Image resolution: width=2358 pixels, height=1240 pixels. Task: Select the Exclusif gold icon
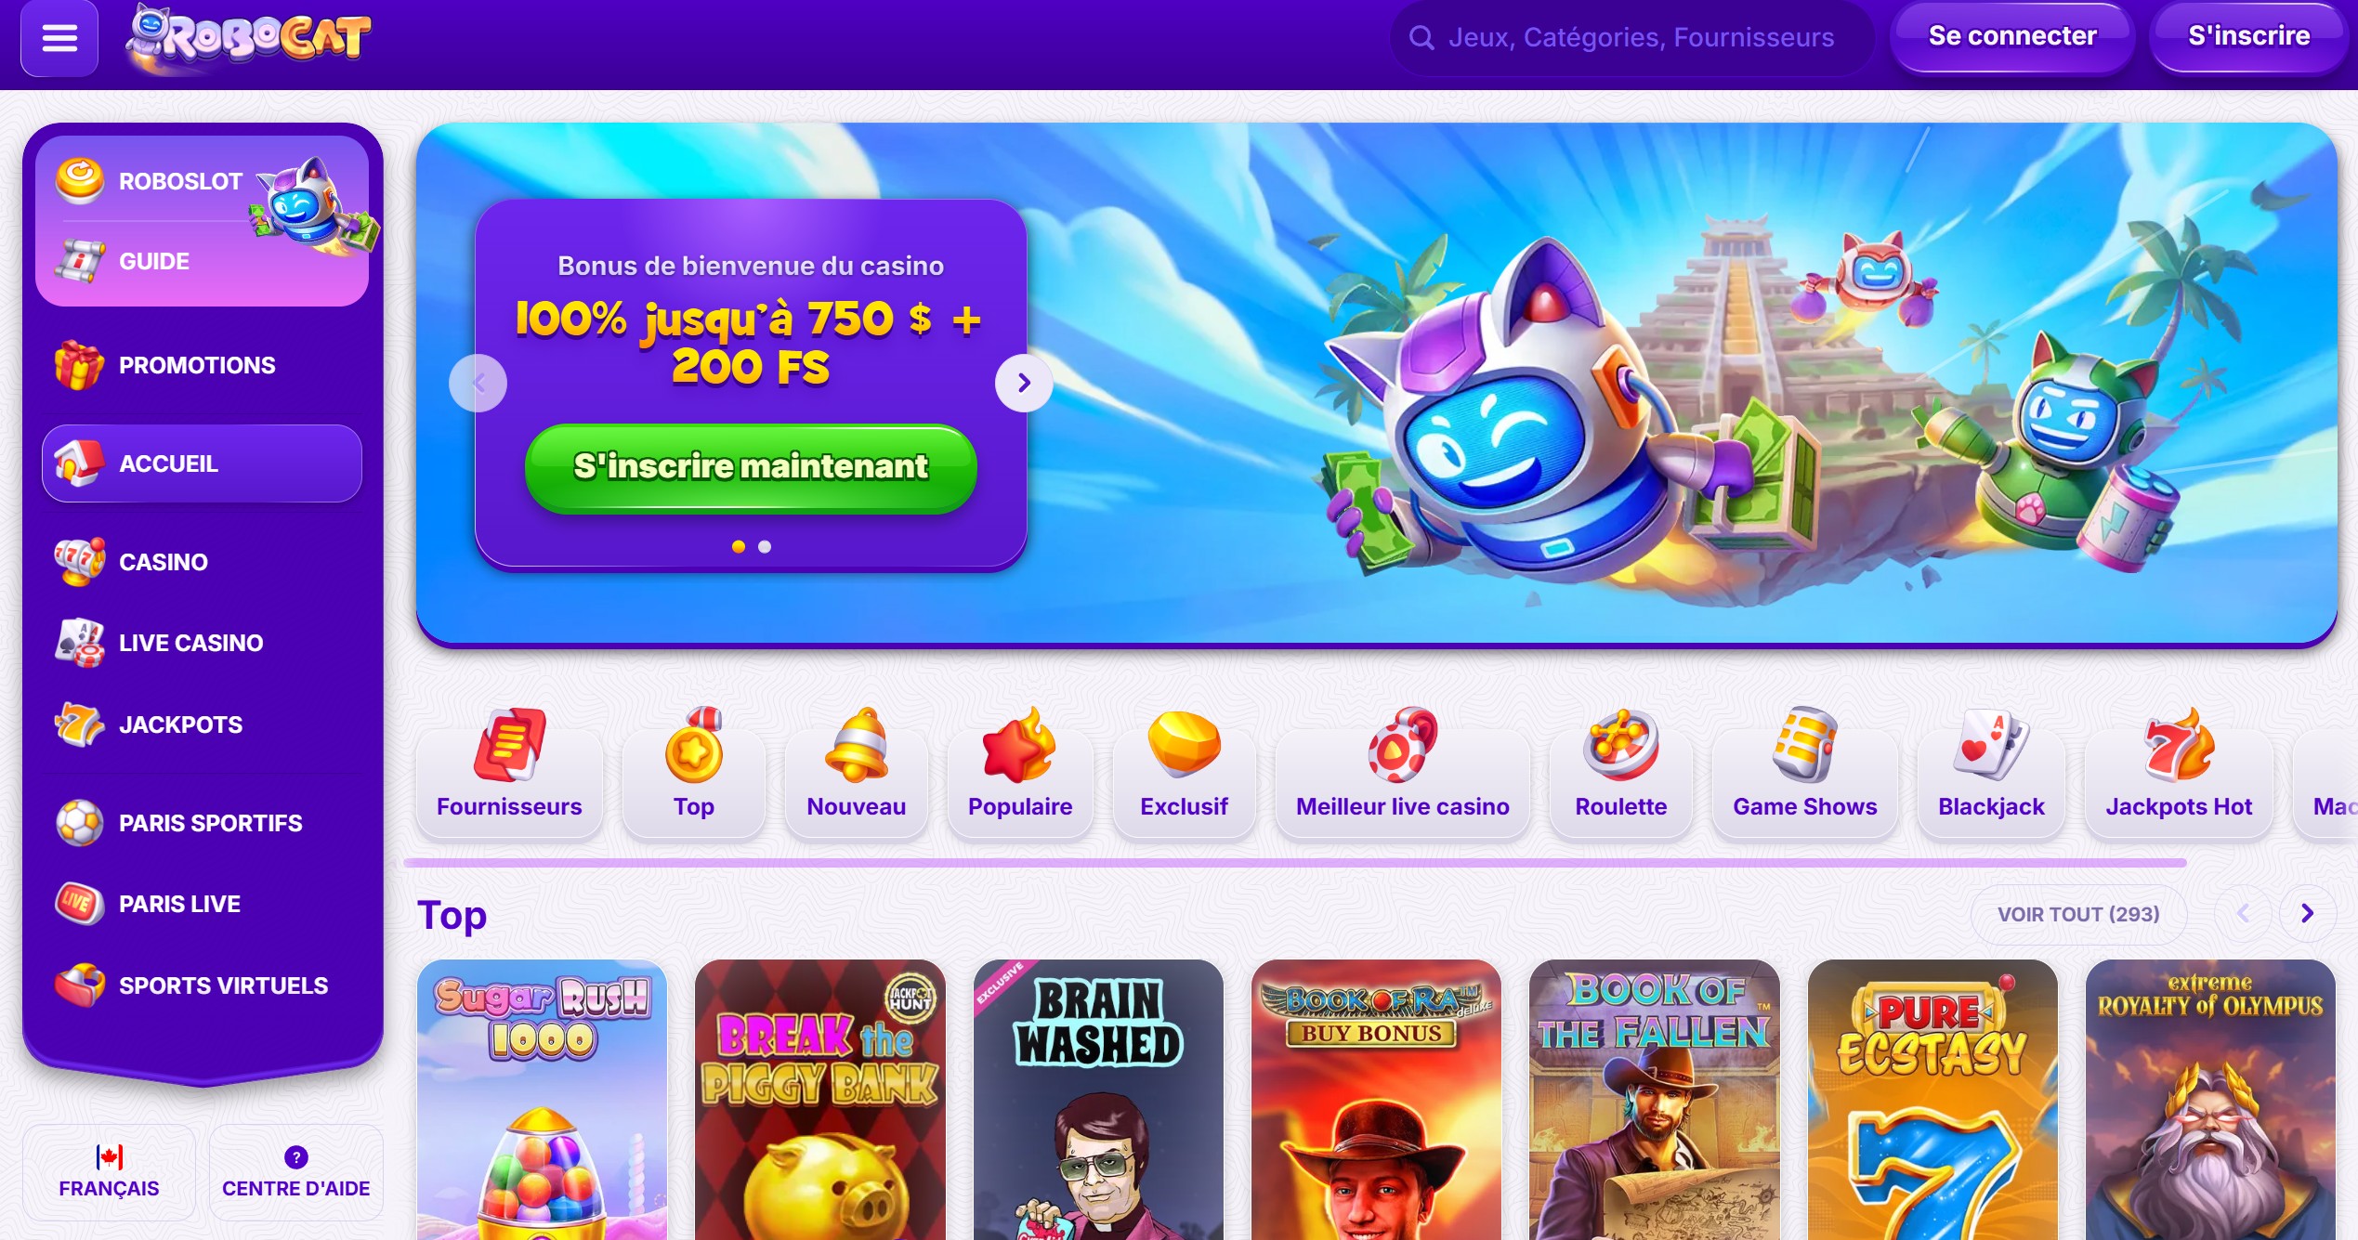pos(1184,744)
